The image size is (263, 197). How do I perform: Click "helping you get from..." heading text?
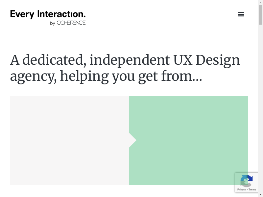[x=131, y=76]
